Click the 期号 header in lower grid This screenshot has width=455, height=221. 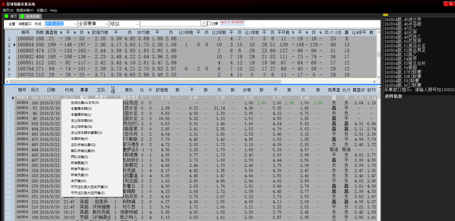[22, 90]
